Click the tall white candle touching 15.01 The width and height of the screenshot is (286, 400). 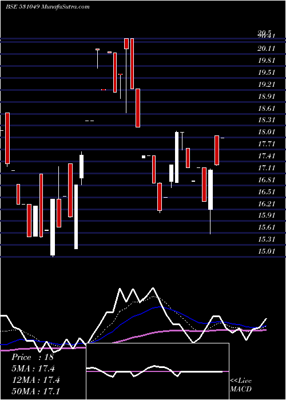pos(53,227)
